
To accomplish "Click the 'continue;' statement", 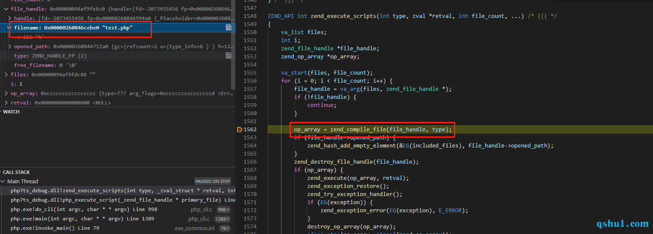I will 322,105.
